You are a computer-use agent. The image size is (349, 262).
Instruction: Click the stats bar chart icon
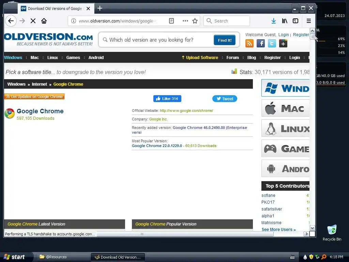[234, 72]
